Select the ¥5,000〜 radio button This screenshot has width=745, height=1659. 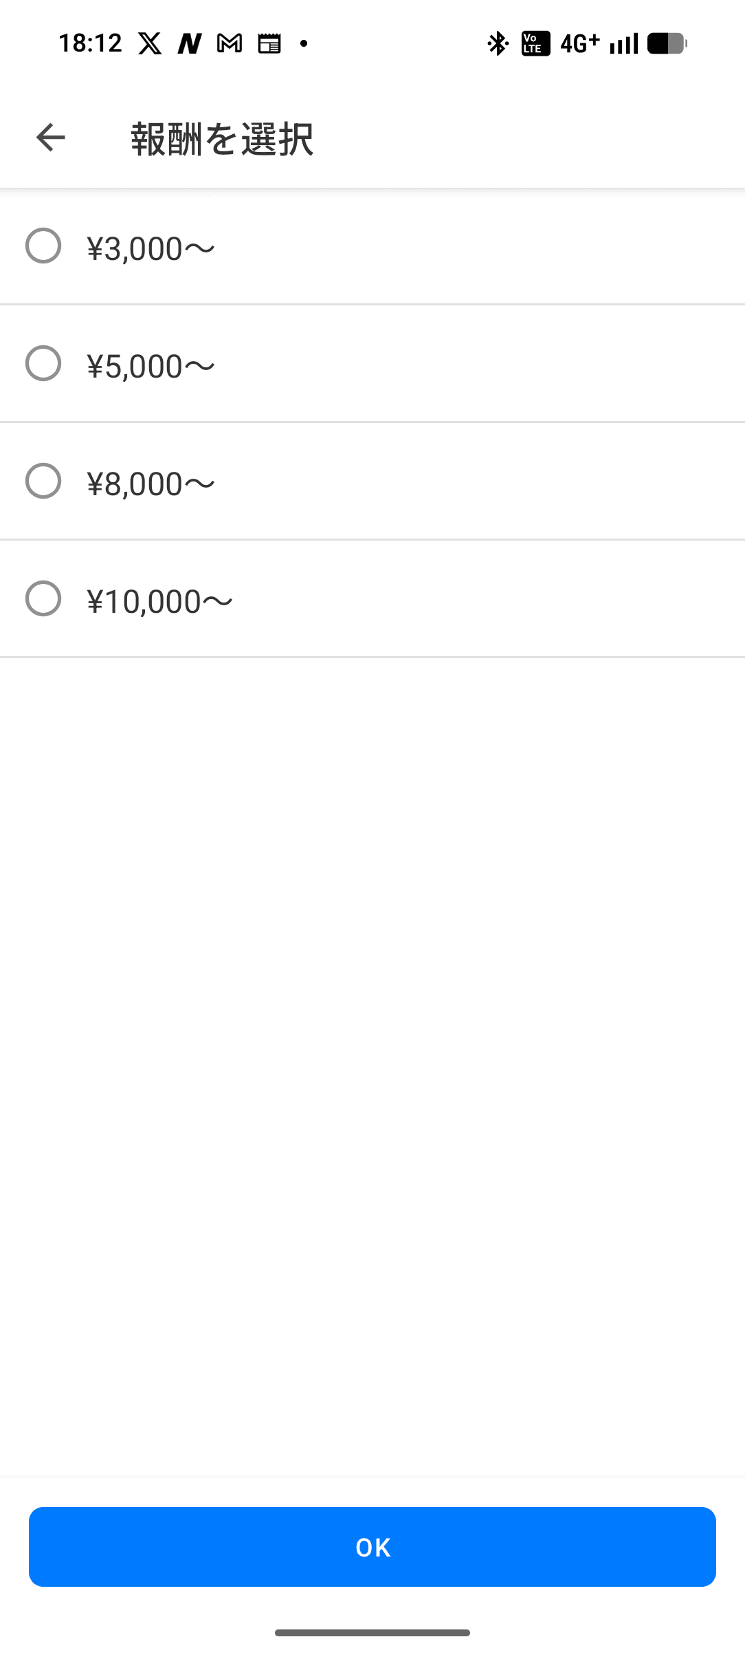(43, 364)
